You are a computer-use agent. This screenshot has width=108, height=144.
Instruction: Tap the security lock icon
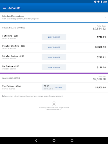pos(54,104)
